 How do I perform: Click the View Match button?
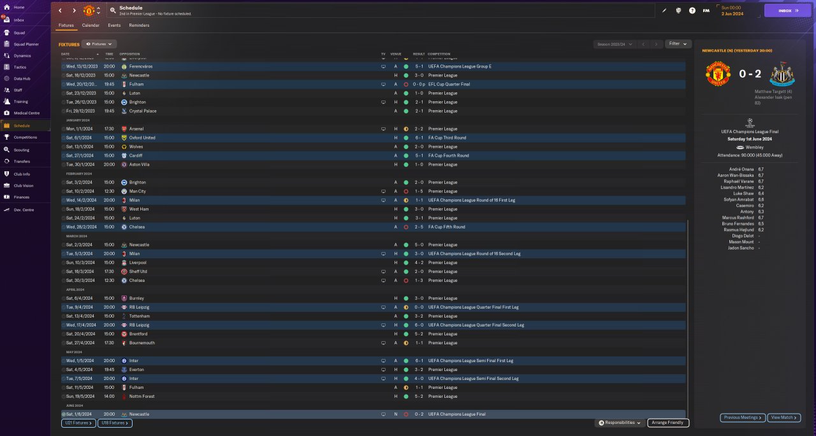point(783,418)
